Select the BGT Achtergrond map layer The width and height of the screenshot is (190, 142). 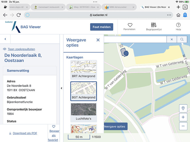click(x=84, y=91)
